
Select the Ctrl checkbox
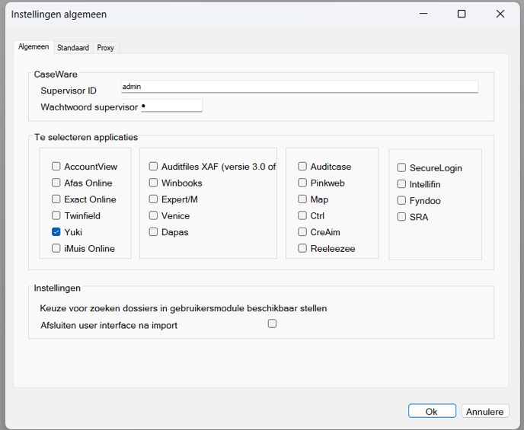(x=302, y=215)
